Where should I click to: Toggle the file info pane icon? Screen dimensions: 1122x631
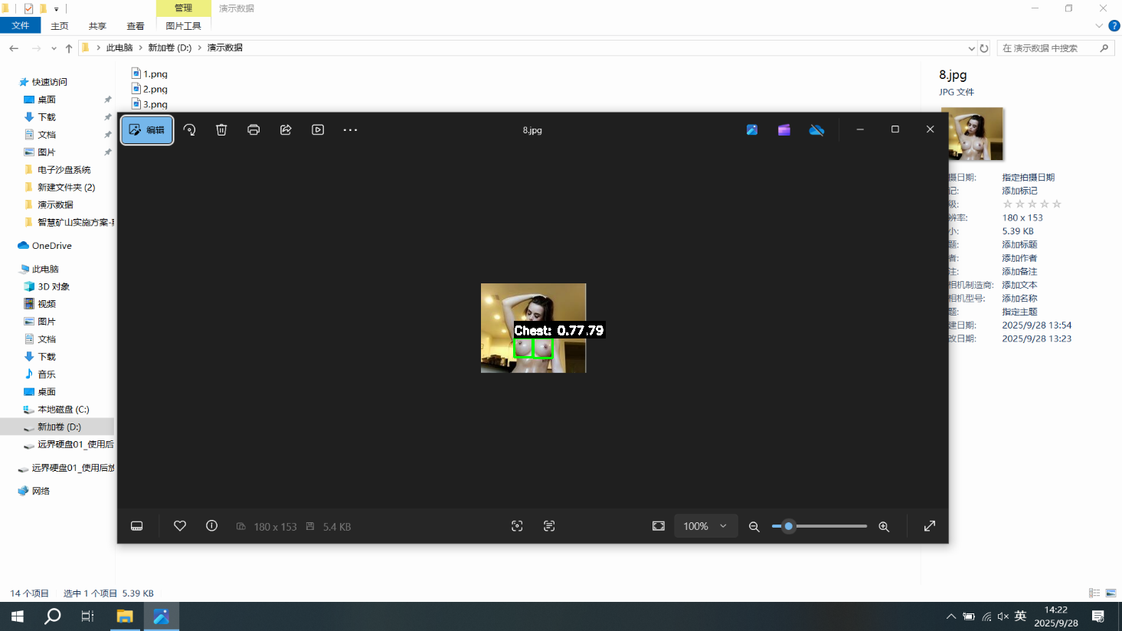(x=212, y=526)
